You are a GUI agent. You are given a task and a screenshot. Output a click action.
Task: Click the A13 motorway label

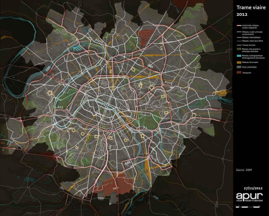tap(60, 107)
